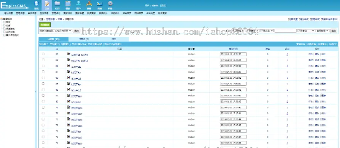Tick the checkbox for row ID 85
340x148 pixels.
43,83
